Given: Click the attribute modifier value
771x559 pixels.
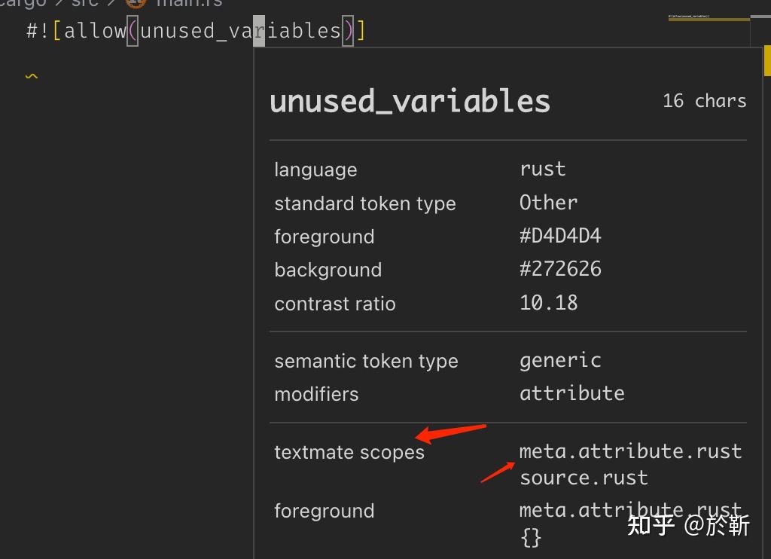Looking at the screenshot, I should (572, 393).
